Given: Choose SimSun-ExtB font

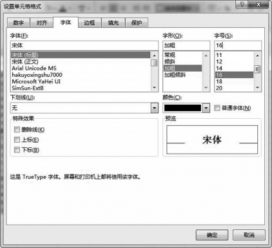Looking at the screenshot, I should click(81, 88).
